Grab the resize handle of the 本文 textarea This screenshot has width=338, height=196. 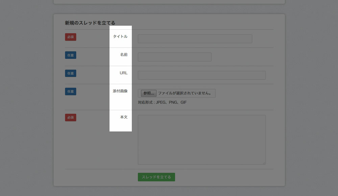pos(264,163)
